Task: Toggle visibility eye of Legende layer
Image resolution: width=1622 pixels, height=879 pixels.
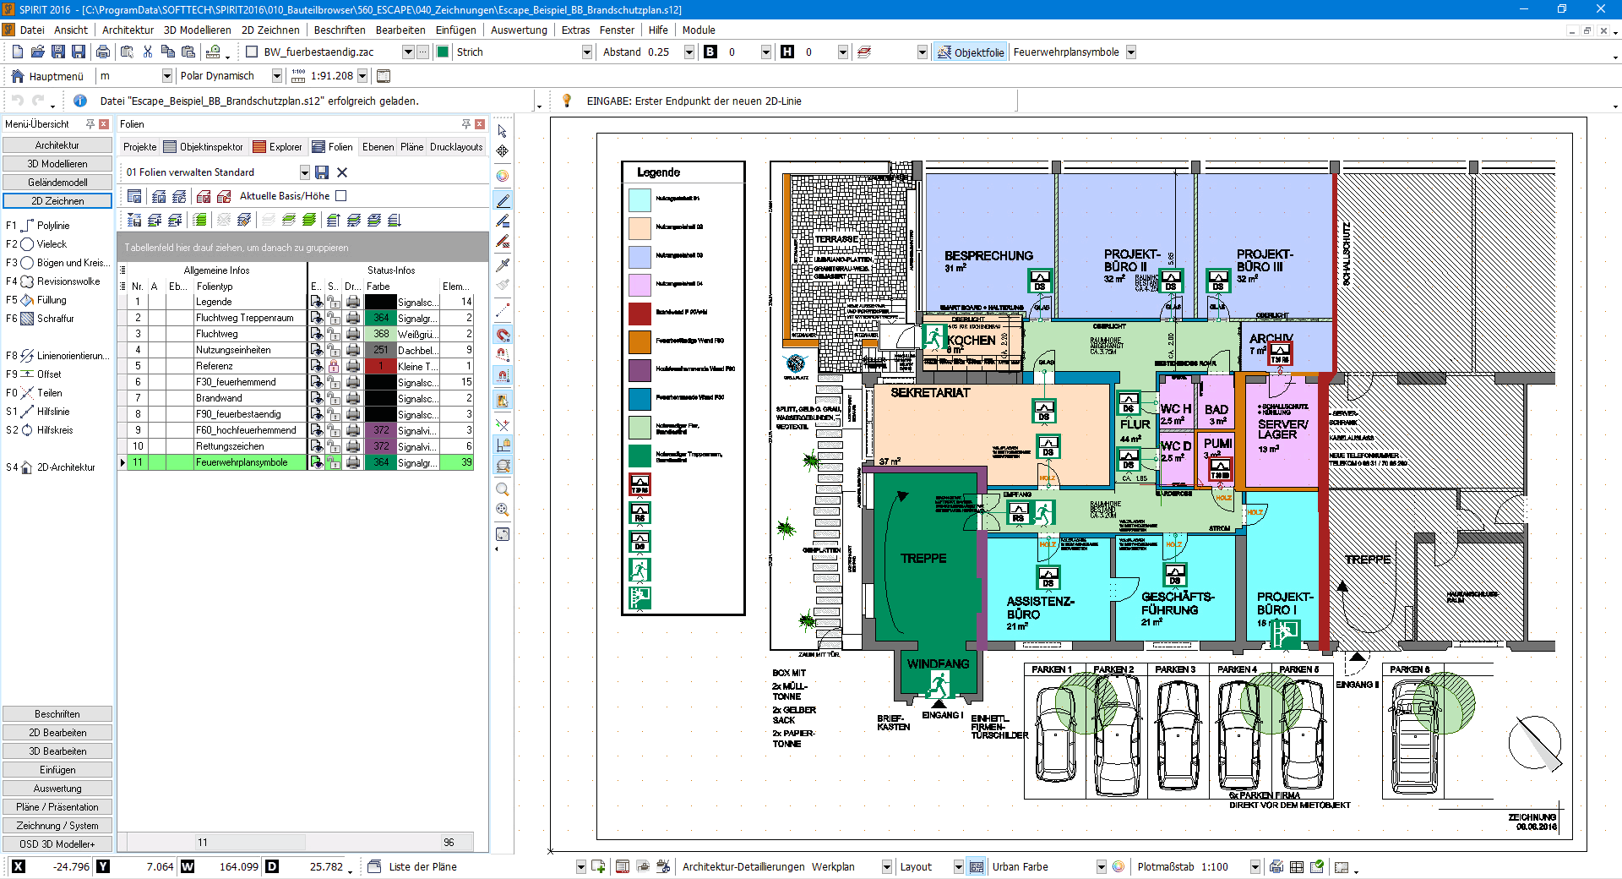Action: [x=317, y=302]
